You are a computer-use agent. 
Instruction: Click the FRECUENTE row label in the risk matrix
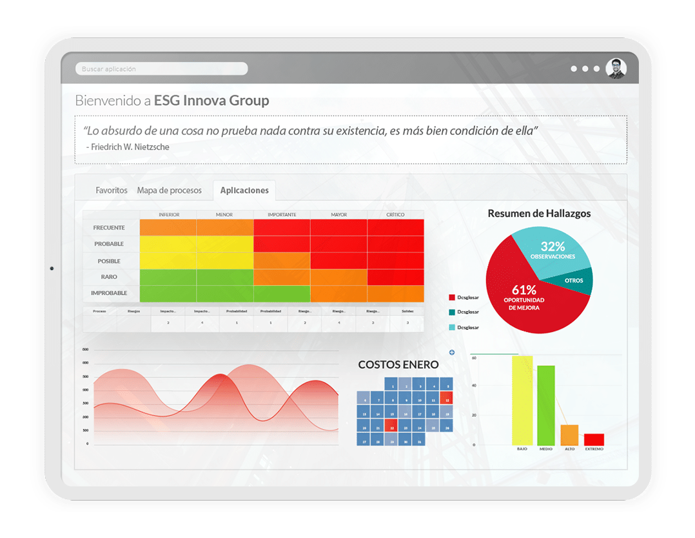pyautogui.click(x=110, y=227)
